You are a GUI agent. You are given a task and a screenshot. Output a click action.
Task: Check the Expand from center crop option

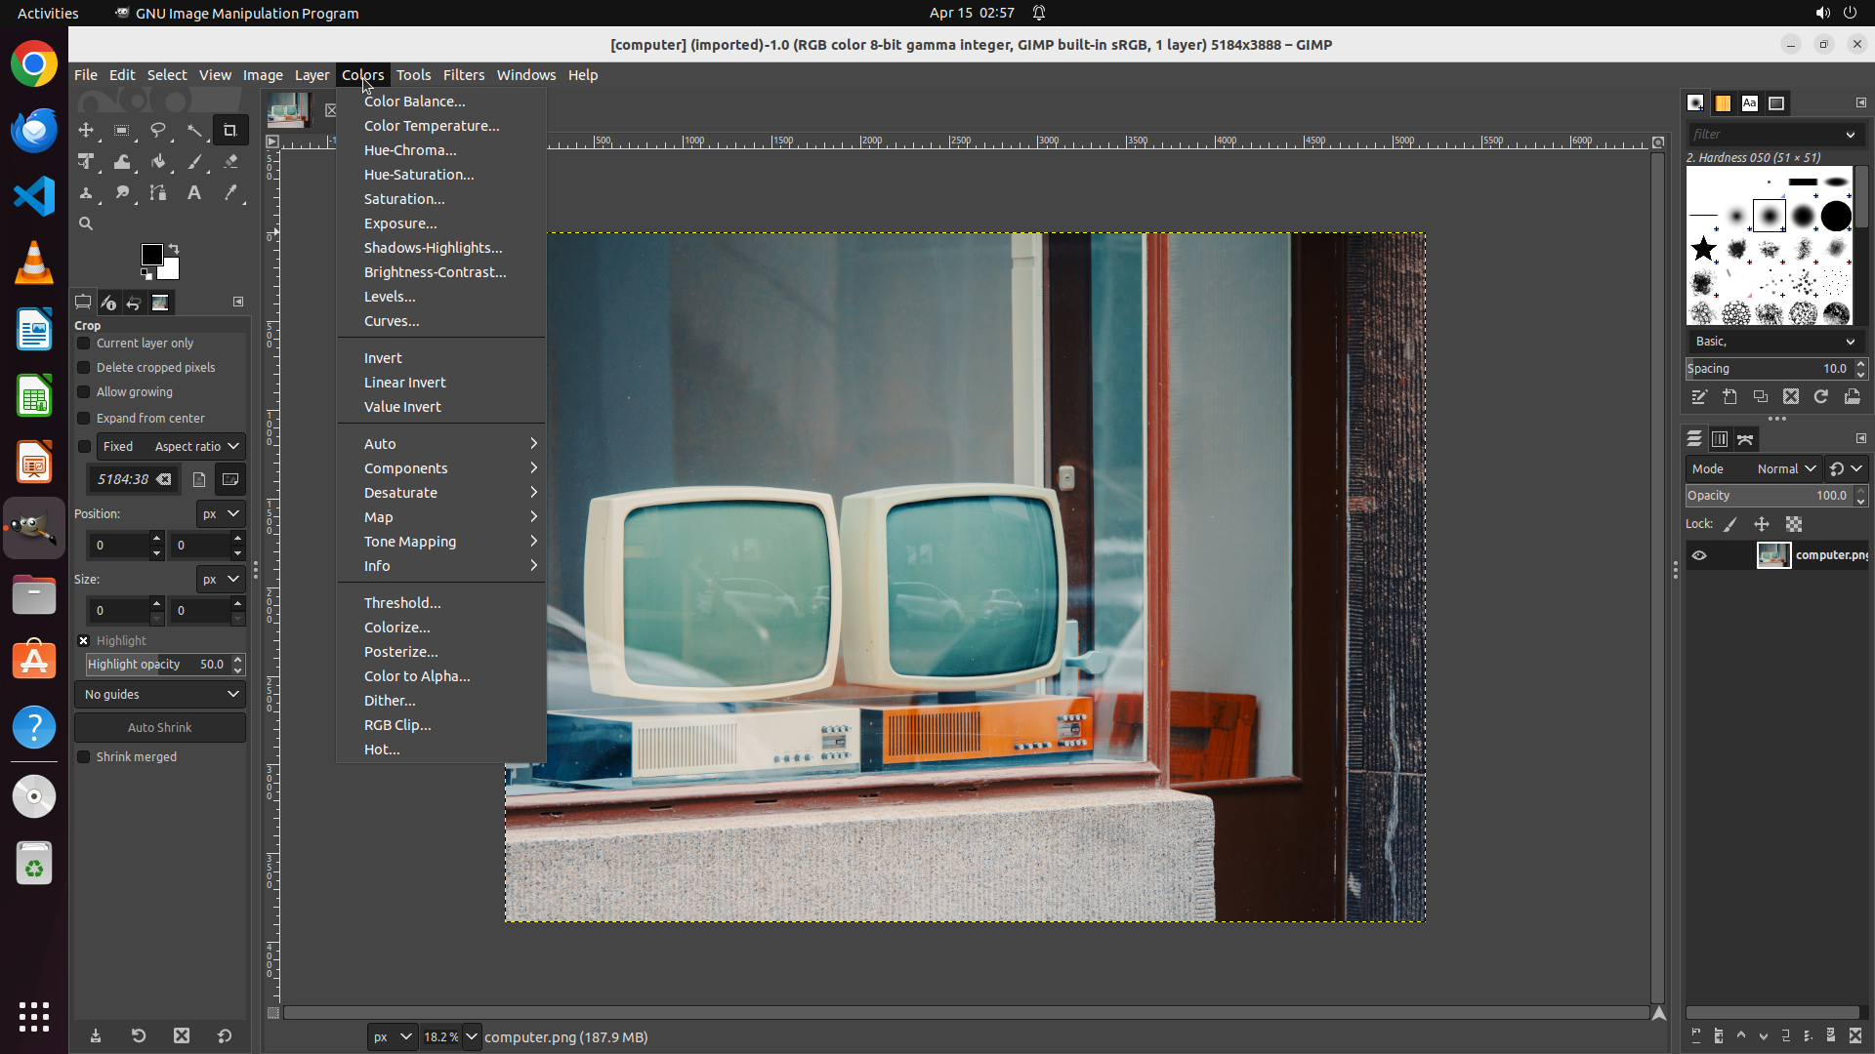click(x=84, y=418)
